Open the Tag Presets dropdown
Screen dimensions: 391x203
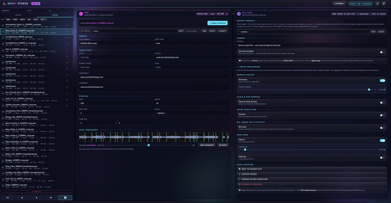(134, 31)
